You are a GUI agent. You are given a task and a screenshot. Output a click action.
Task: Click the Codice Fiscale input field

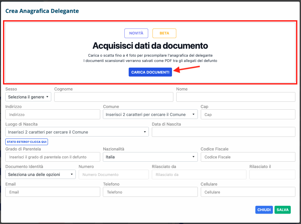[x=248, y=157]
